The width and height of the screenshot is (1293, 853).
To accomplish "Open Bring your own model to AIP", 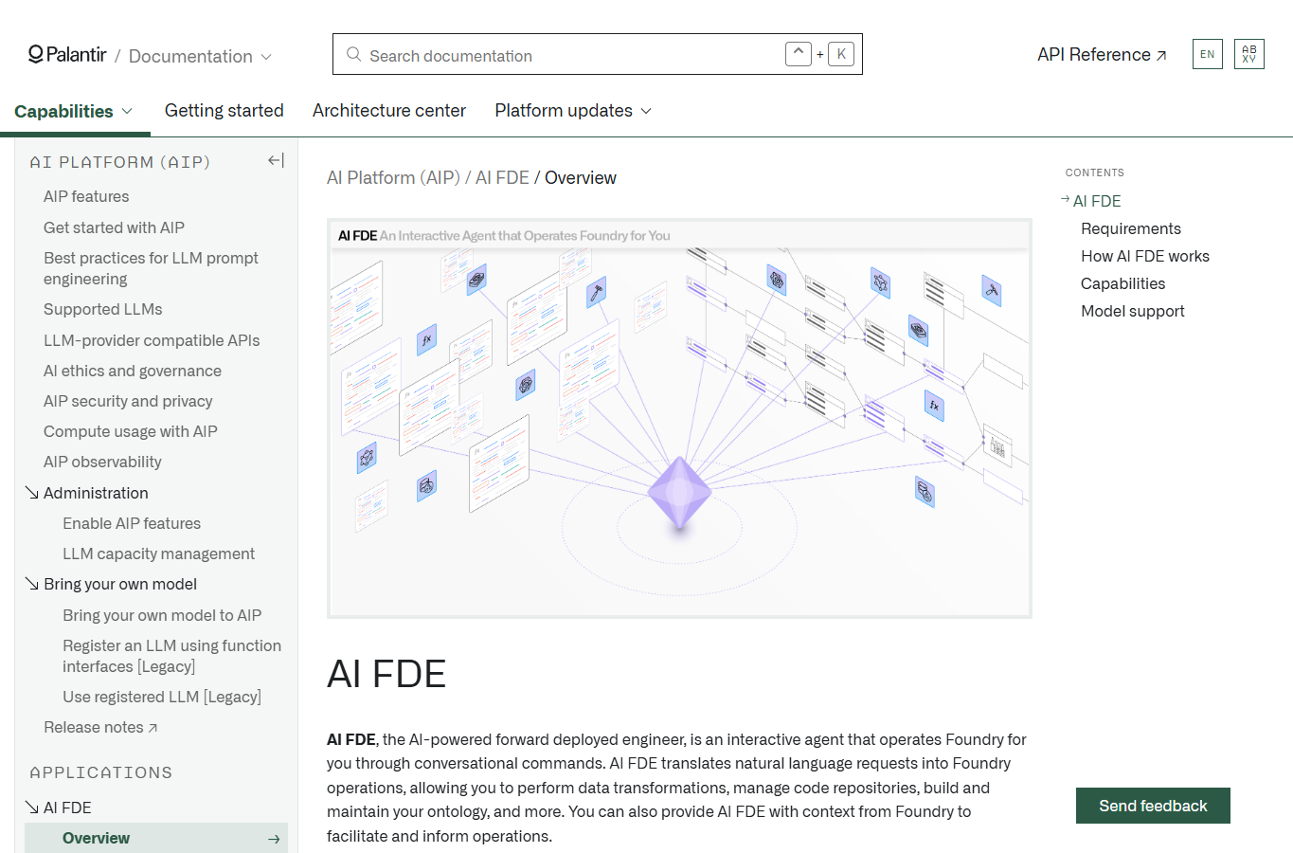I will (162, 615).
